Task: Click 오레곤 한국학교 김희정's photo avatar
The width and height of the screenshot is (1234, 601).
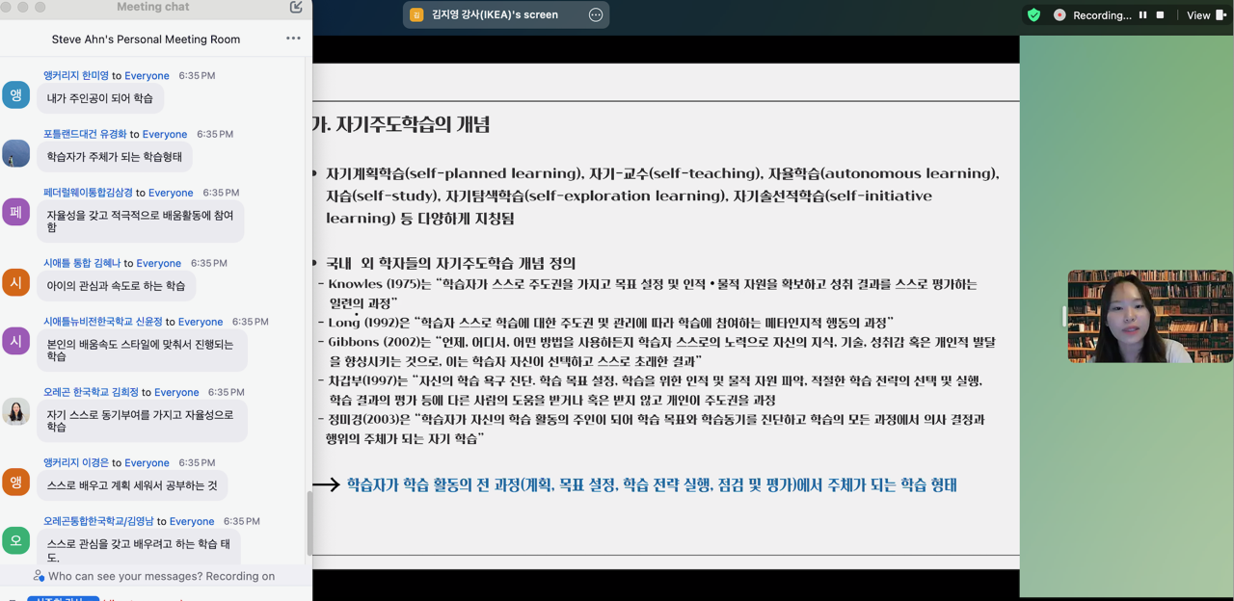Action: pyautogui.click(x=15, y=411)
